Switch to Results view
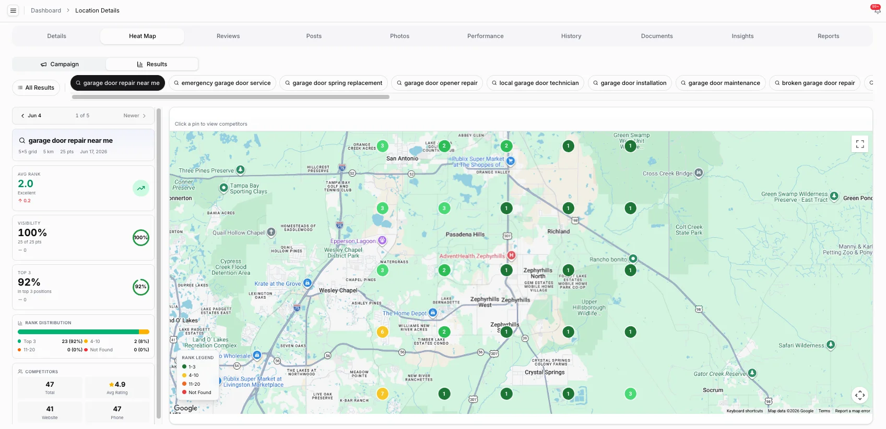Screen dimensions: 886x429 pos(152,64)
